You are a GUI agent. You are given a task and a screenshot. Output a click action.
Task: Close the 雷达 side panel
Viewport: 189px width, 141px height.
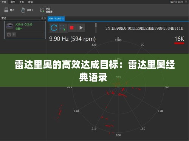pos(45,18)
